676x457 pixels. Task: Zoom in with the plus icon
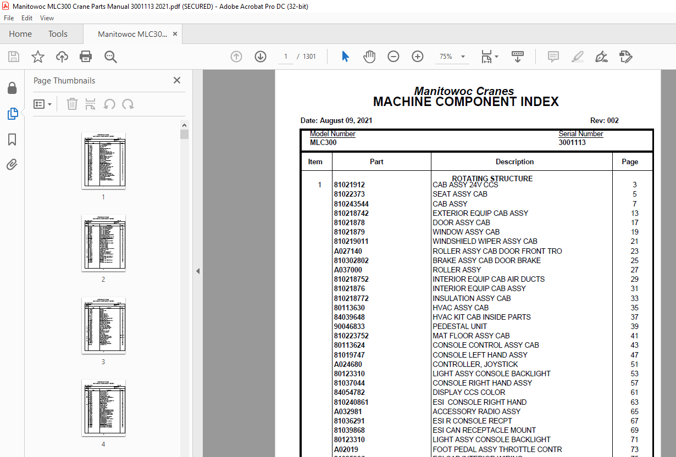click(x=418, y=57)
